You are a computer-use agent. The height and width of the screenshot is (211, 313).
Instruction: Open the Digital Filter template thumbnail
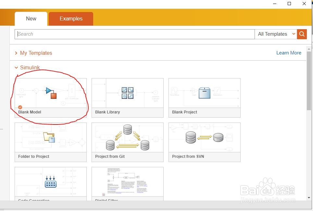click(x=128, y=182)
